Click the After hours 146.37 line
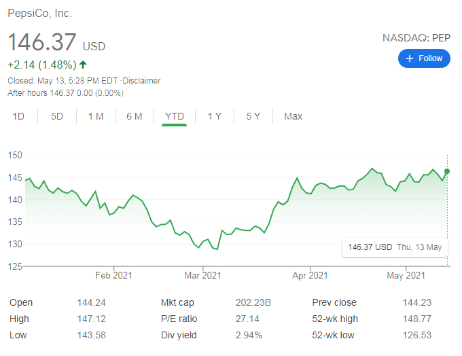462x356 pixels. (65, 93)
